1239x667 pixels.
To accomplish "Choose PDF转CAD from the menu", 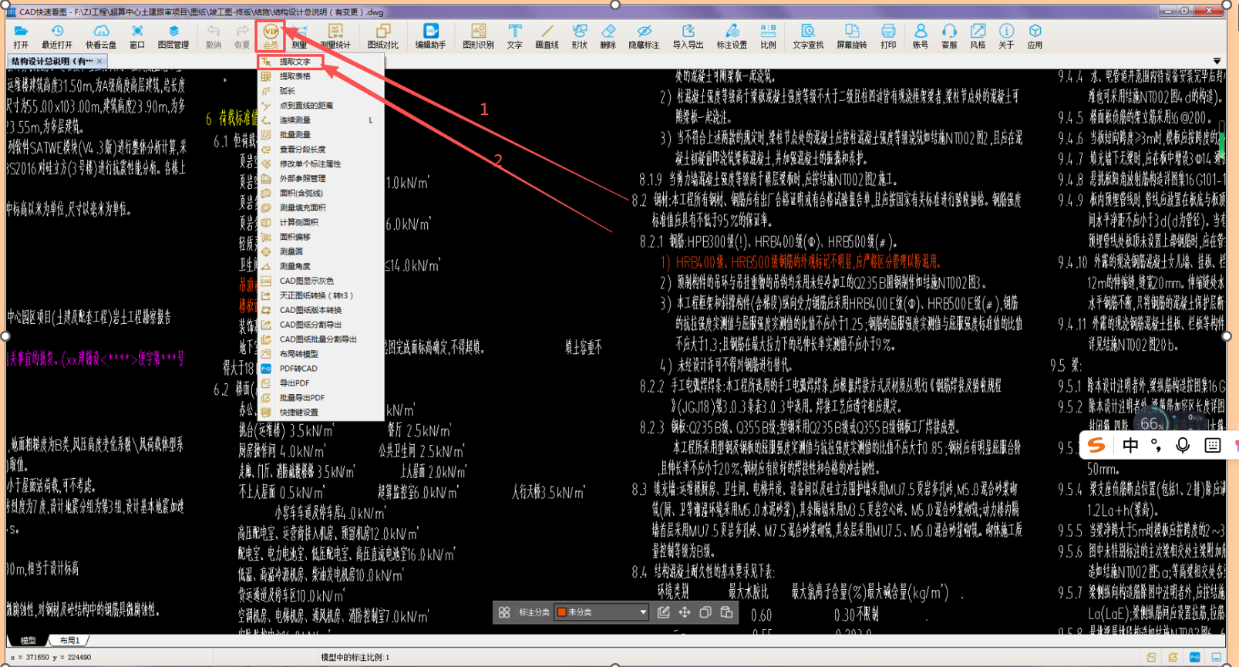I will coord(298,369).
